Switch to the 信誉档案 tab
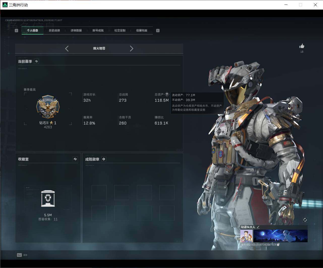The height and width of the screenshot is (268, 323). (142, 31)
